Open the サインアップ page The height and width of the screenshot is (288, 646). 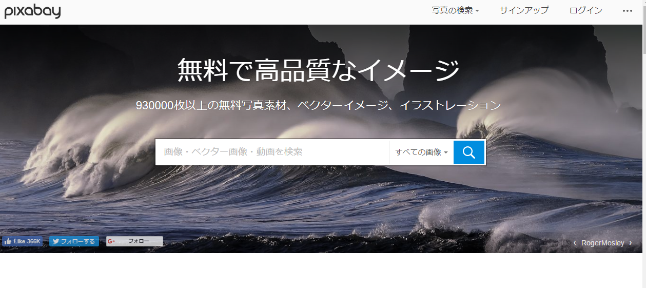click(524, 10)
